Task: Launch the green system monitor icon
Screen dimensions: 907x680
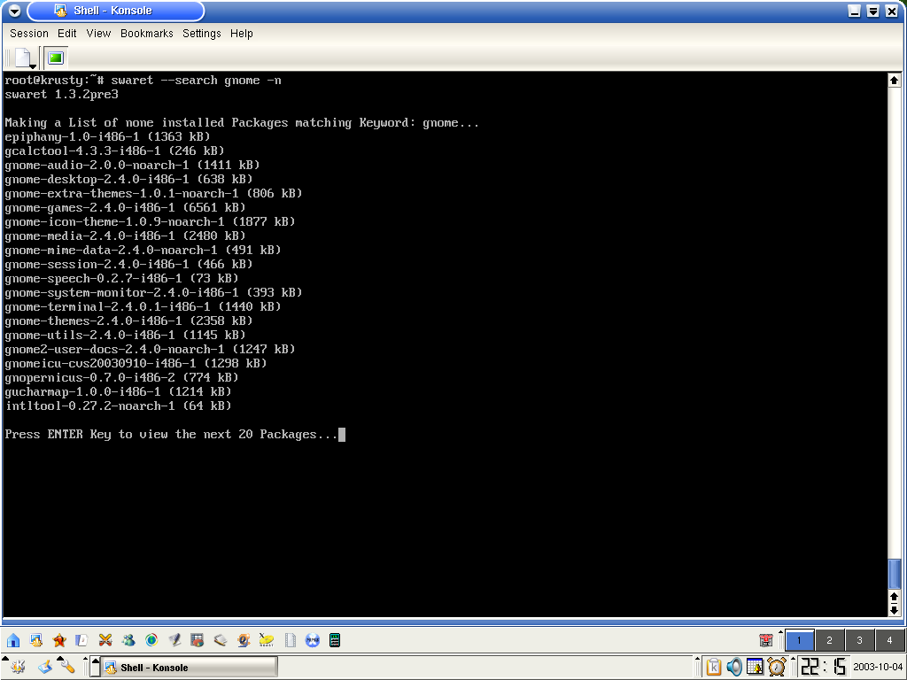Action: (335, 640)
